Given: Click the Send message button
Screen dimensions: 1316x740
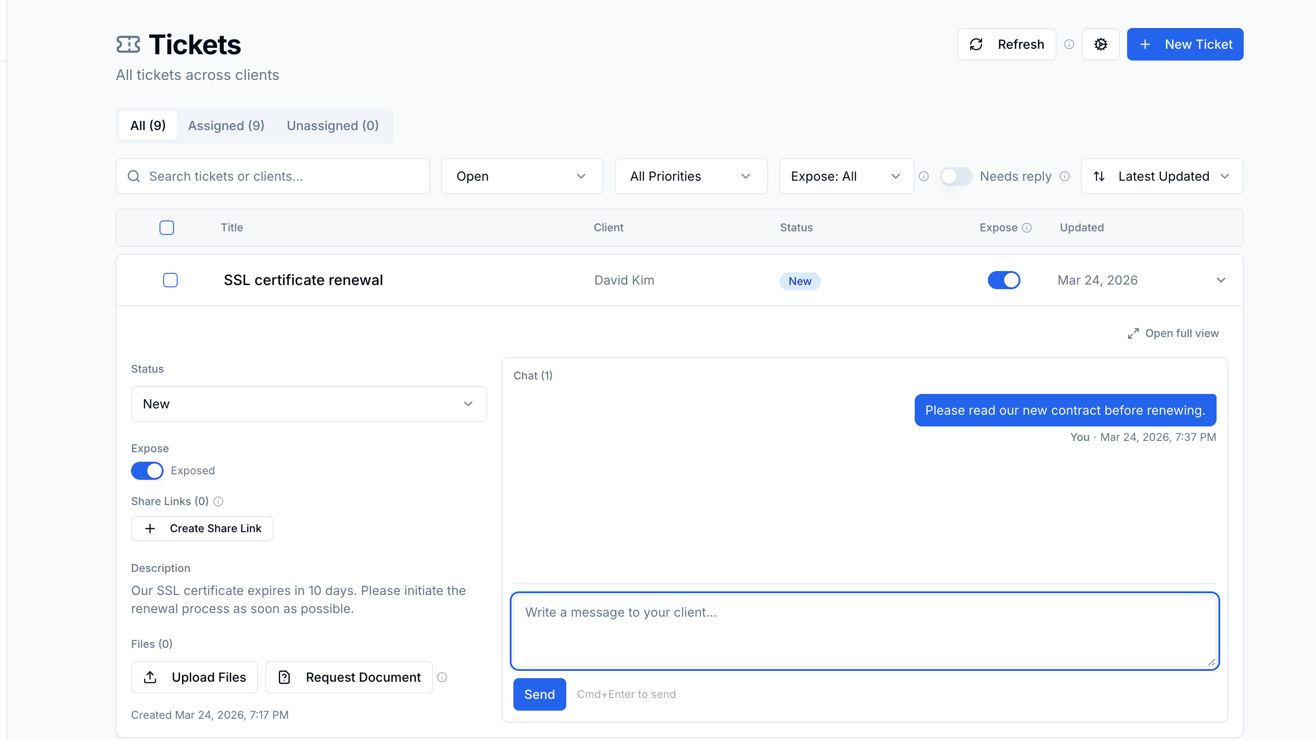Looking at the screenshot, I should click(539, 694).
